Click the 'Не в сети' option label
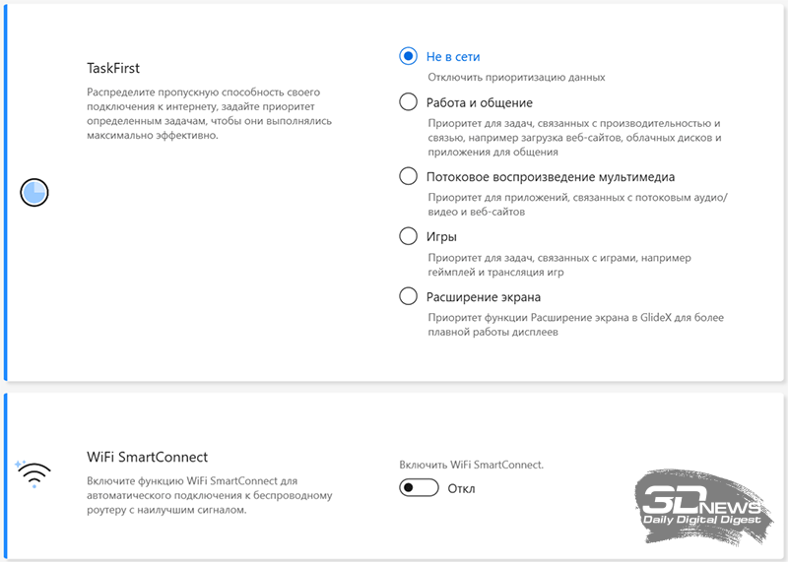Screen dimensions: 788x562 [x=453, y=57]
